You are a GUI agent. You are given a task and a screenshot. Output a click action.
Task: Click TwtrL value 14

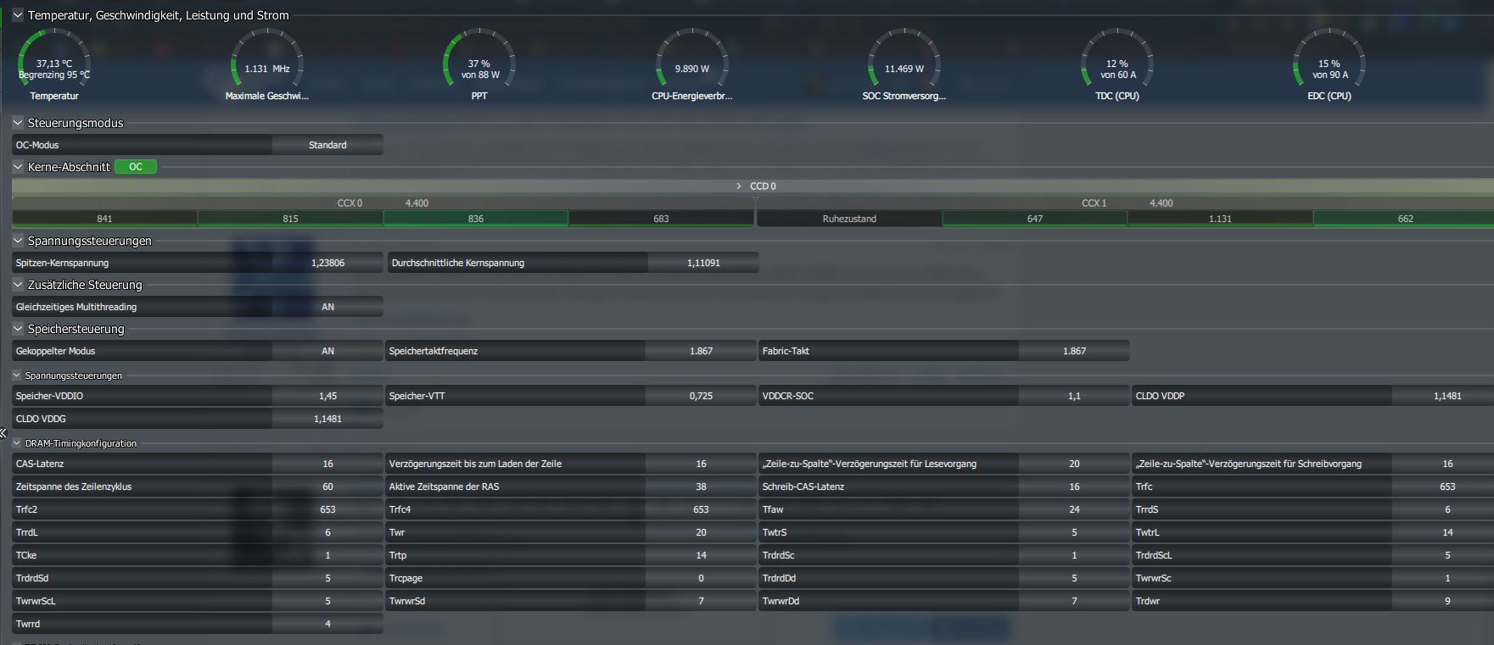[1443, 532]
